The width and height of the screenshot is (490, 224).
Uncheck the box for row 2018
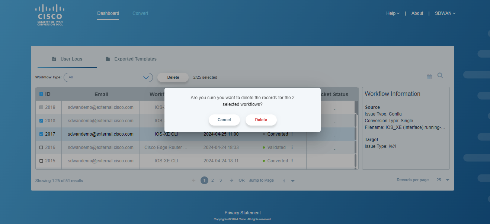(x=41, y=121)
